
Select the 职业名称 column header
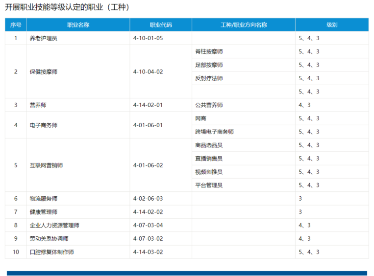coord(78,25)
